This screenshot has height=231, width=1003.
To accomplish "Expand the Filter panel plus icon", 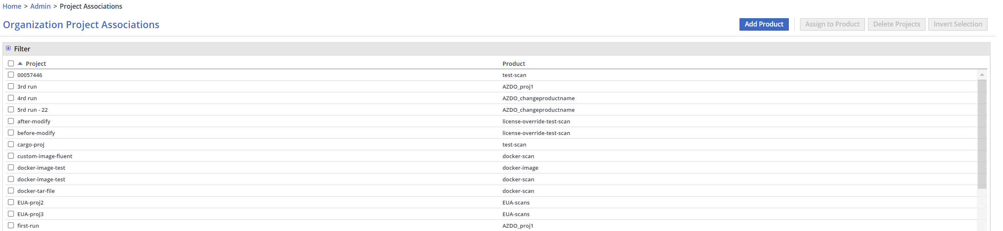I will click(x=8, y=48).
